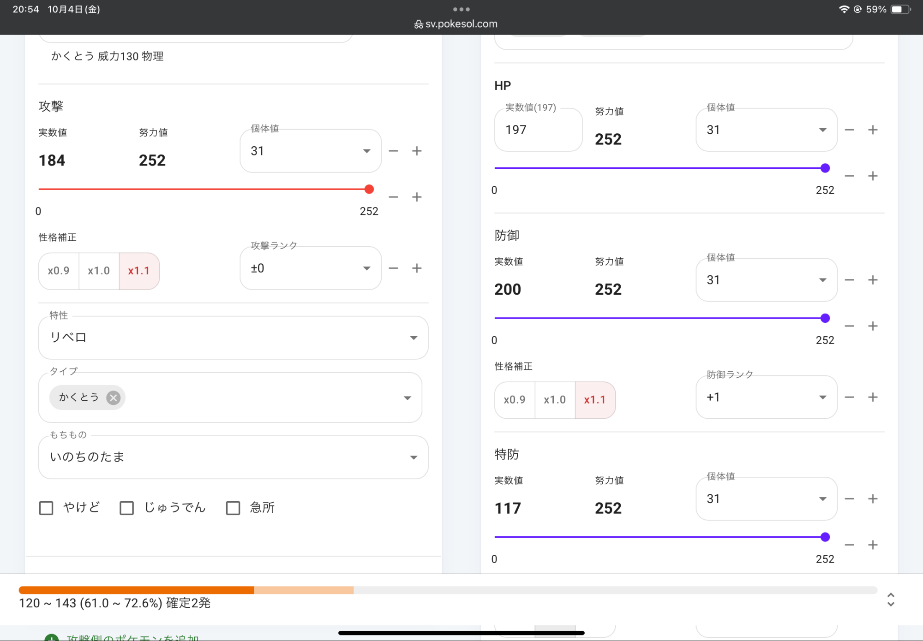
Task: Select attack nature modifier x1.0
Action: [99, 271]
